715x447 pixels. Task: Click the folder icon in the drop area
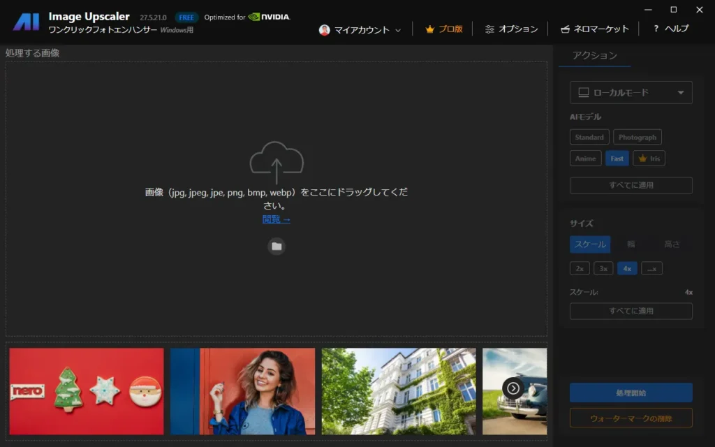pos(277,246)
